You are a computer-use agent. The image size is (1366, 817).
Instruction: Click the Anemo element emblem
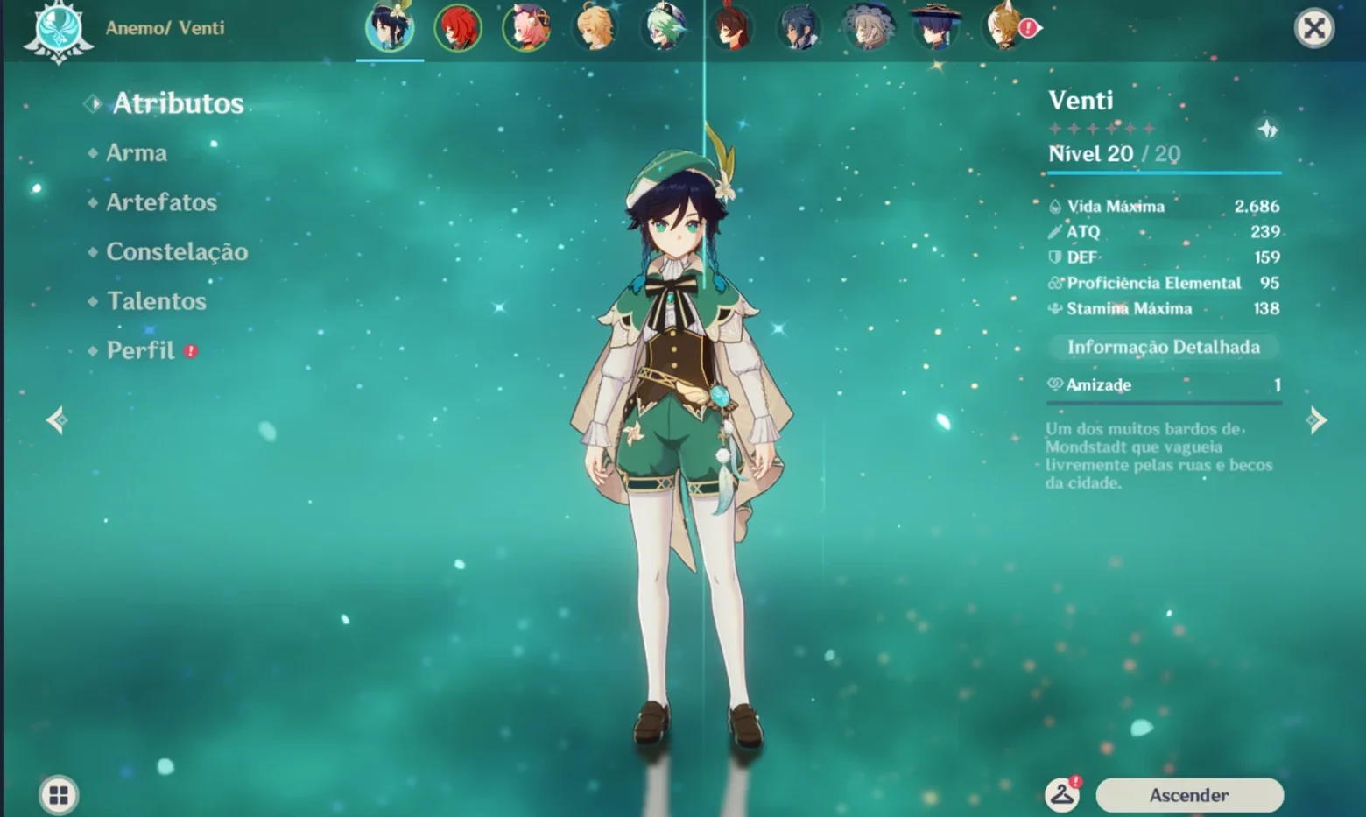click(x=59, y=31)
